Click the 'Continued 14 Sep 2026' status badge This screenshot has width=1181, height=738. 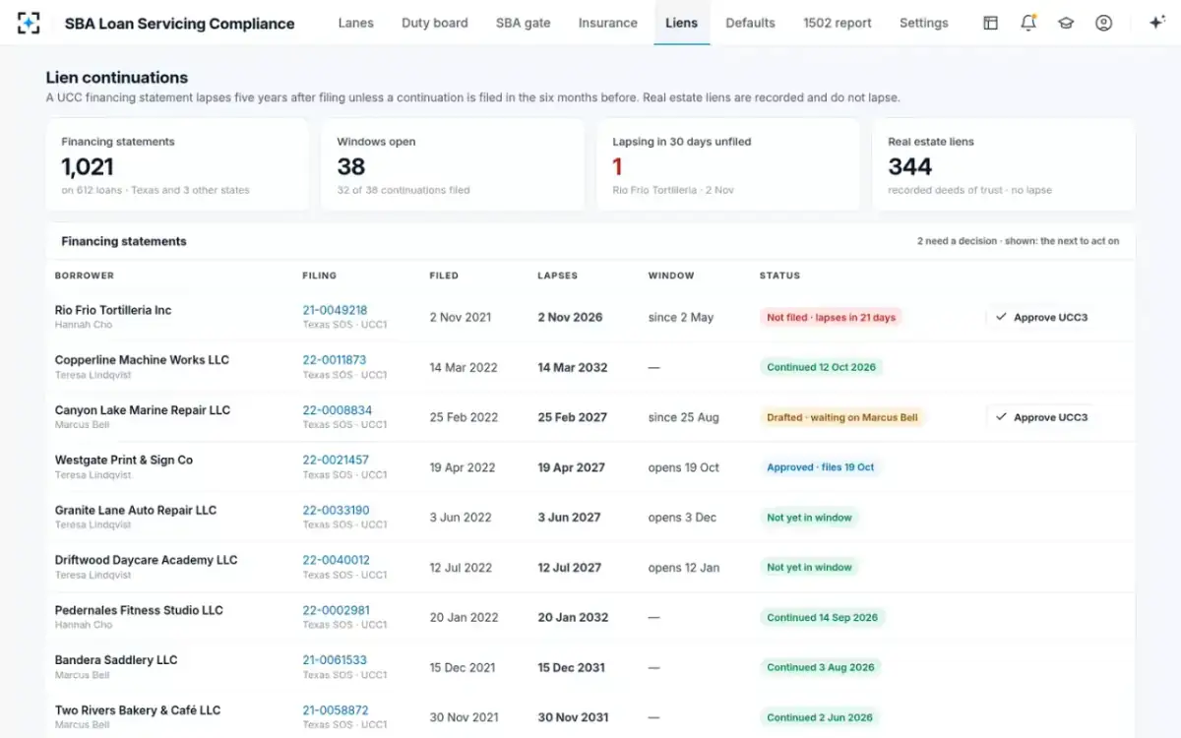(822, 618)
